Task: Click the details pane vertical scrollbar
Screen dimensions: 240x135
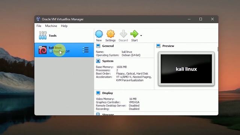Action: [217, 49]
